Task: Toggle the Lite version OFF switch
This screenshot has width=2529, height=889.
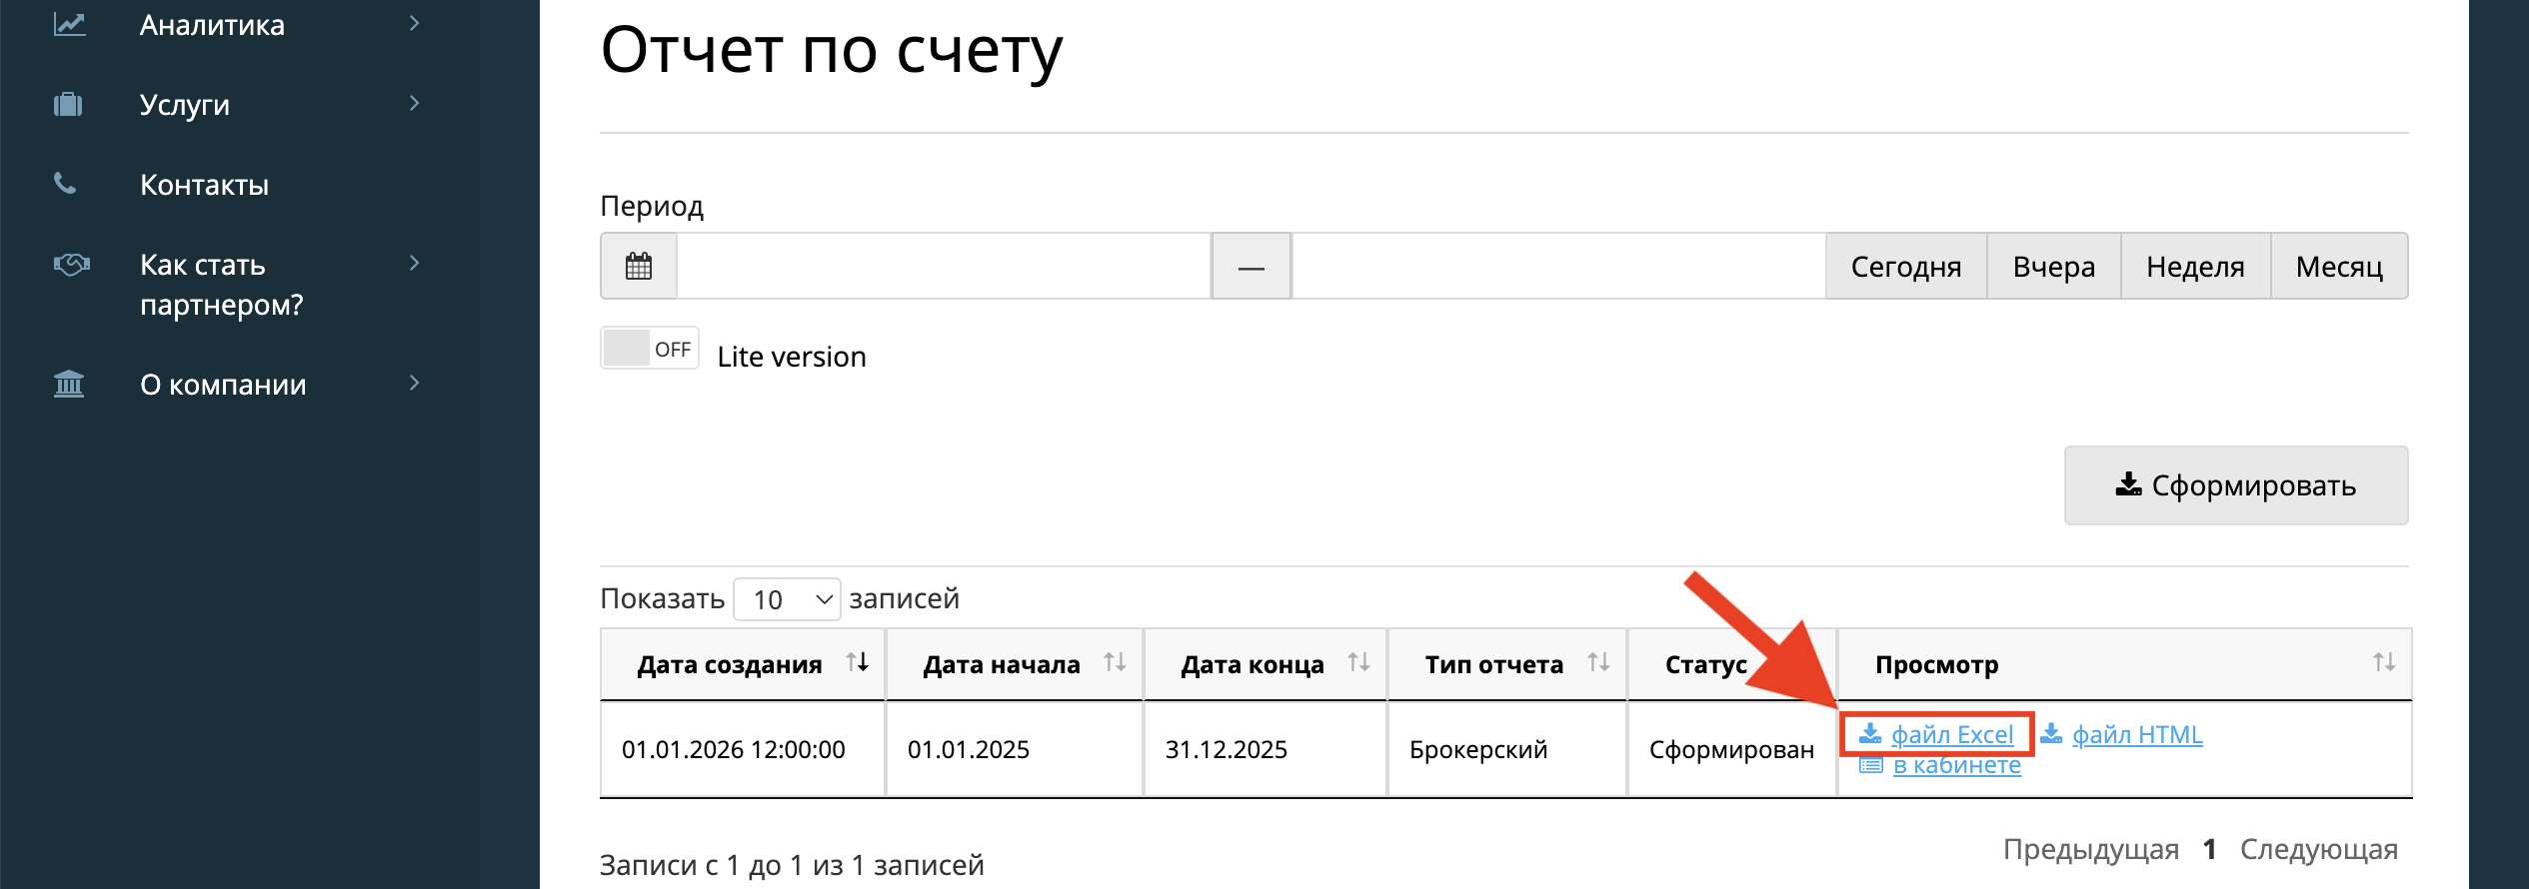Action: (650, 349)
